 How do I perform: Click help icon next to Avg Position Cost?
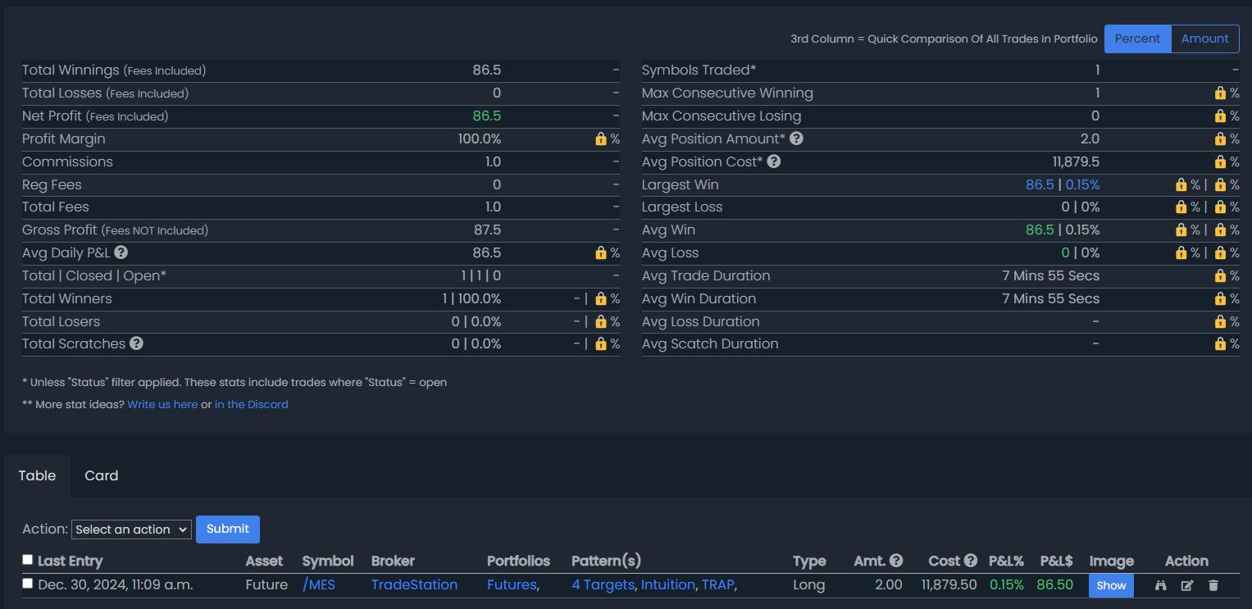(x=773, y=161)
